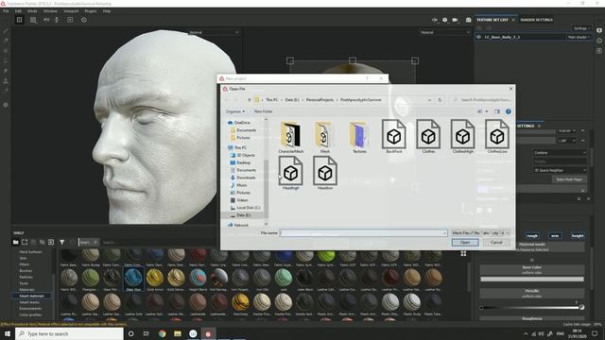This screenshot has height=340, width=605.
Task: Select Downloads in navigation pane
Action: [246, 178]
